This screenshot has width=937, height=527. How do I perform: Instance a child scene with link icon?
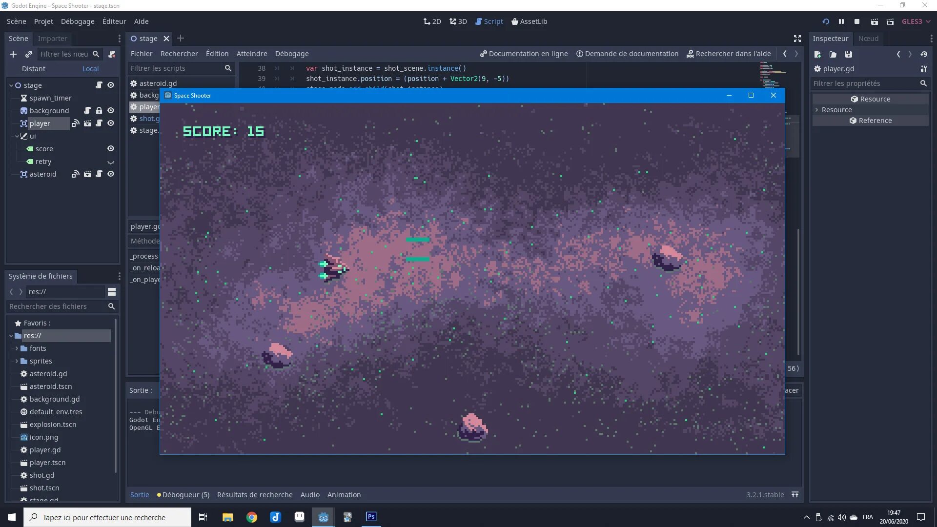(x=29, y=54)
